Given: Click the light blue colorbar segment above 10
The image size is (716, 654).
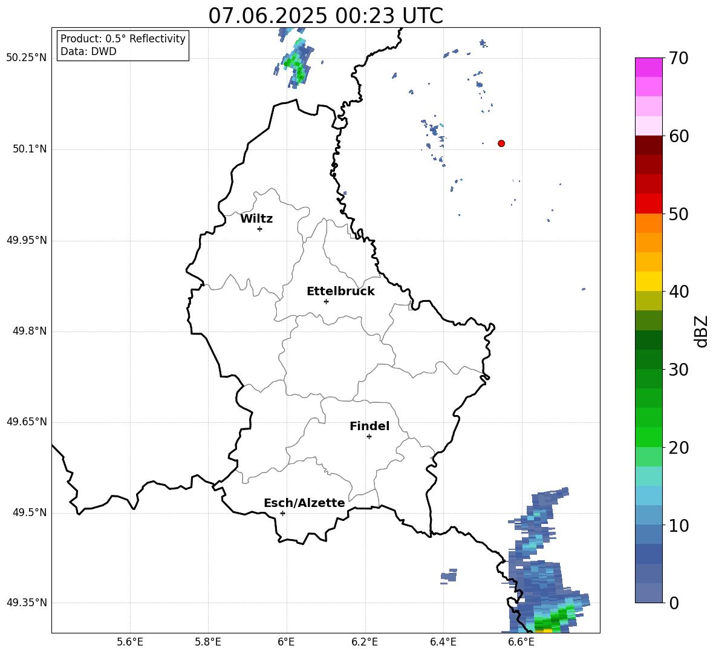Looking at the screenshot, I should tap(648, 515).
